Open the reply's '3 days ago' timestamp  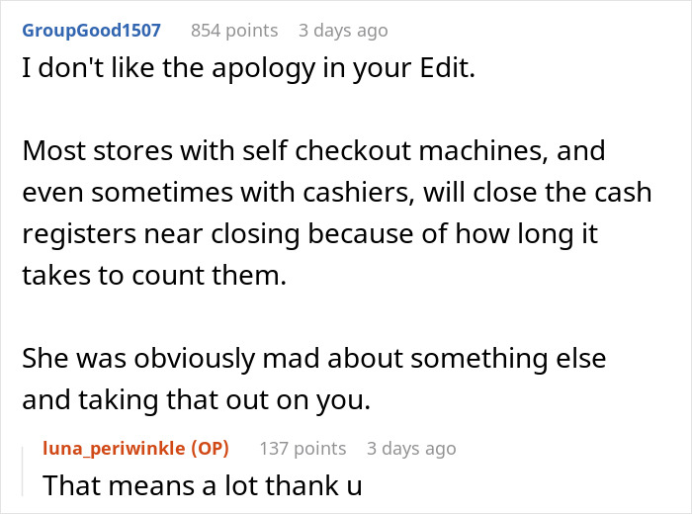point(411,448)
